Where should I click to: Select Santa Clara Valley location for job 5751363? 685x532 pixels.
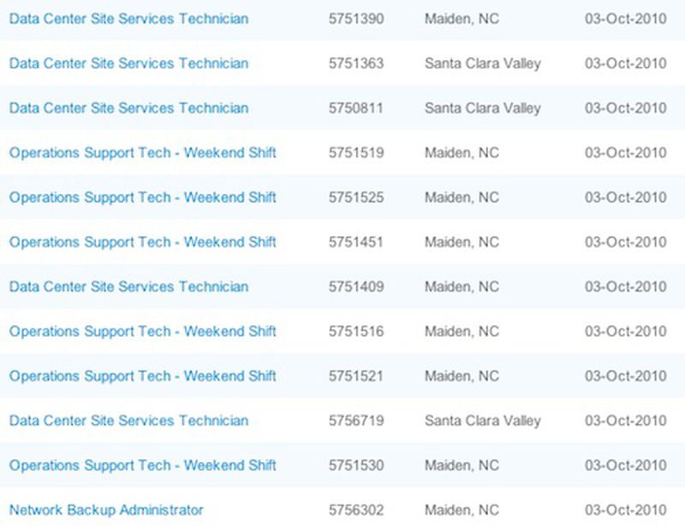(483, 63)
